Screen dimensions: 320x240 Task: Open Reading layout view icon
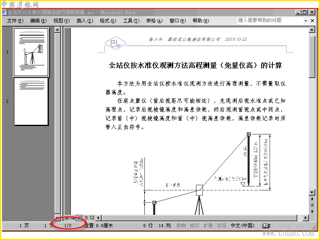tap(92, 218)
